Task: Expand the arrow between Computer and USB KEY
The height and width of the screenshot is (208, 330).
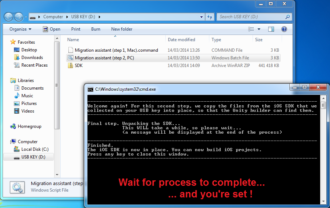Action: pos(67,17)
